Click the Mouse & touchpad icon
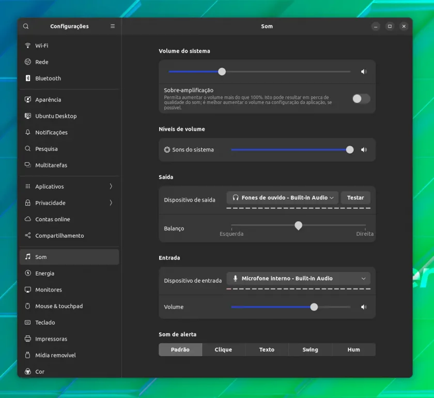Screen dimensions: 434x398 point(28,306)
